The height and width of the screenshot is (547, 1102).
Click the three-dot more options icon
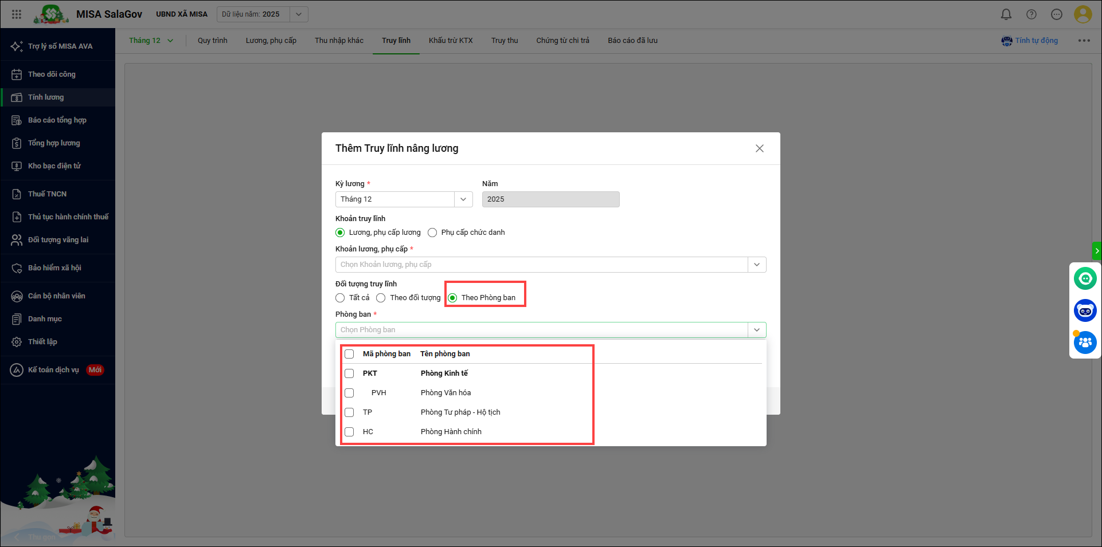1084,41
